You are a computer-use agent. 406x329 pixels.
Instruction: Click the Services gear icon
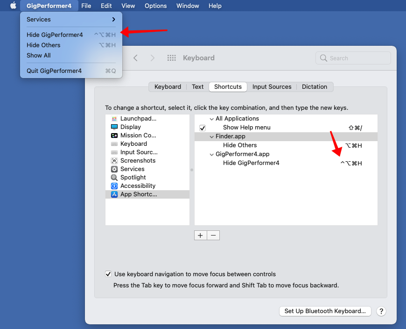[114, 169]
